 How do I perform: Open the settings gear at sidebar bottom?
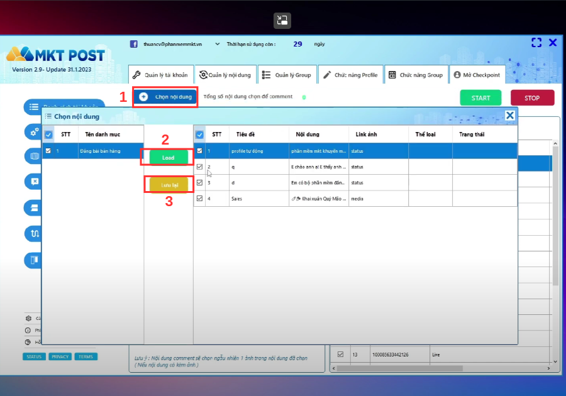pos(28,319)
